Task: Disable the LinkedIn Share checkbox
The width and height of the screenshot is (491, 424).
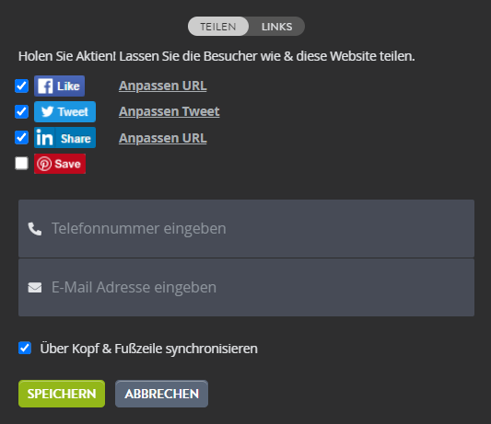Action: point(21,138)
